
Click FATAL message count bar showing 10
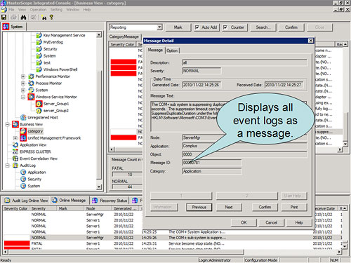pos(128,175)
